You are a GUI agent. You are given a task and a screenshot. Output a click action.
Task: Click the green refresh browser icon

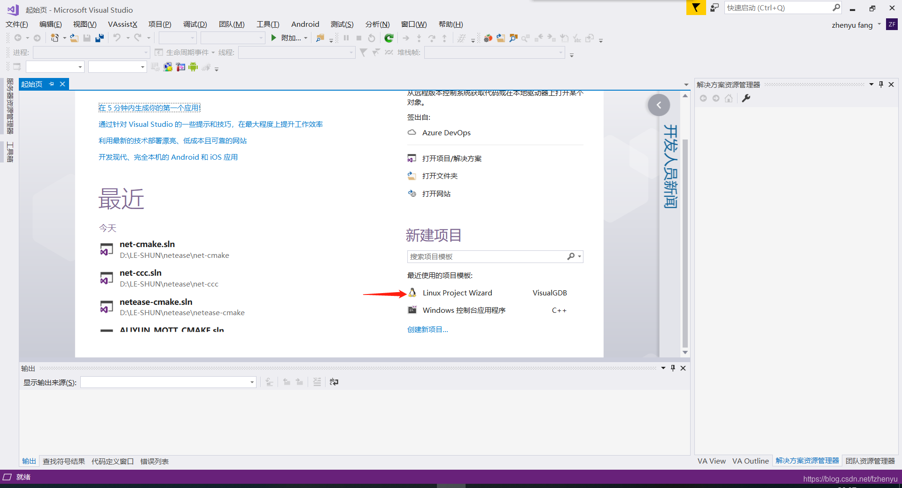tap(389, 38)
